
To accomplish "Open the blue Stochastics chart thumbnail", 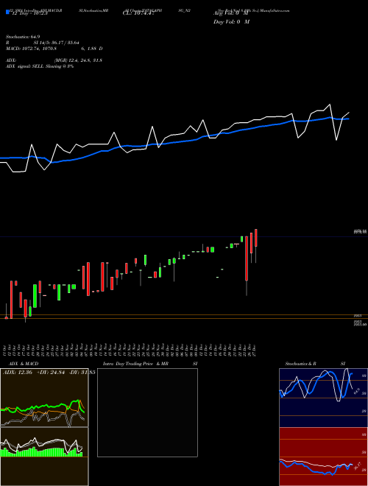I will pos(323,398).
